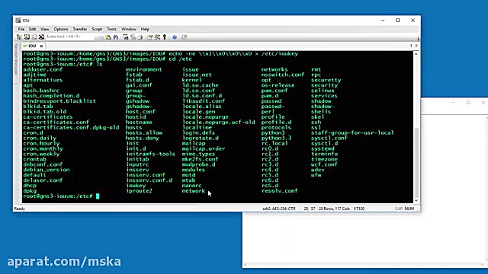Screen dimensions: 488x274
Task: Click the 'iproute2' entry
Action: (139, 191)
